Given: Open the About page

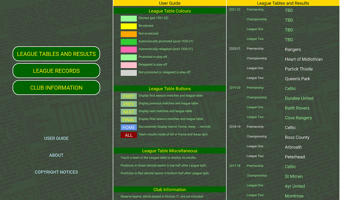Looking at the screenshot, I should point(56,155).
